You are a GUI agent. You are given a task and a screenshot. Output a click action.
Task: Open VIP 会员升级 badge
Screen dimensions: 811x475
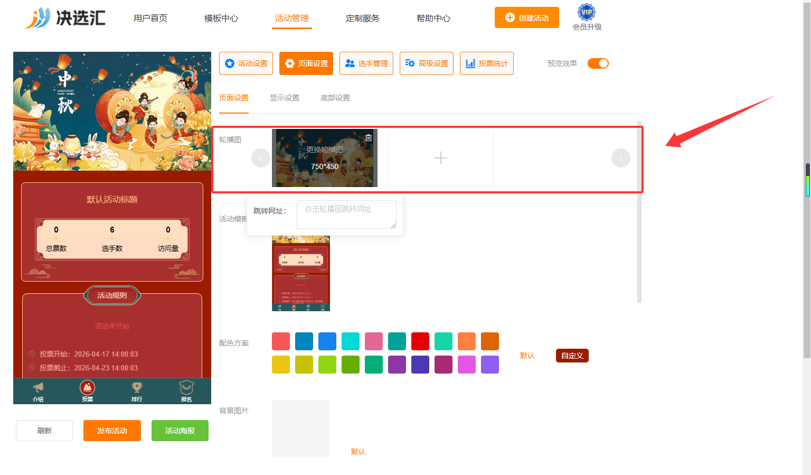[x=587, y=17]
